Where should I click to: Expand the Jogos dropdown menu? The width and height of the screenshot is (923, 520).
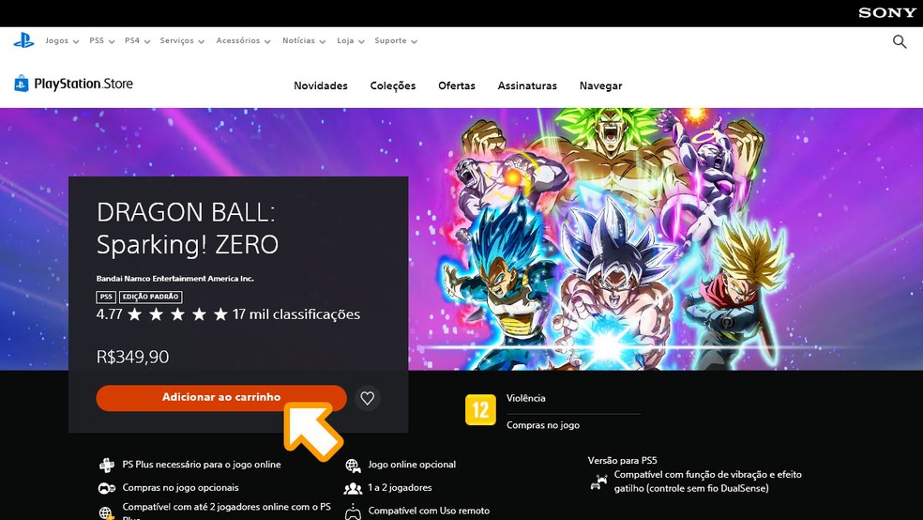(62, 40)
